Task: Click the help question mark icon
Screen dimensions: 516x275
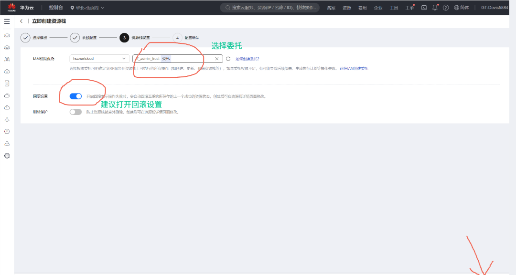Action: pyautogui.click(x=446, y=8)
